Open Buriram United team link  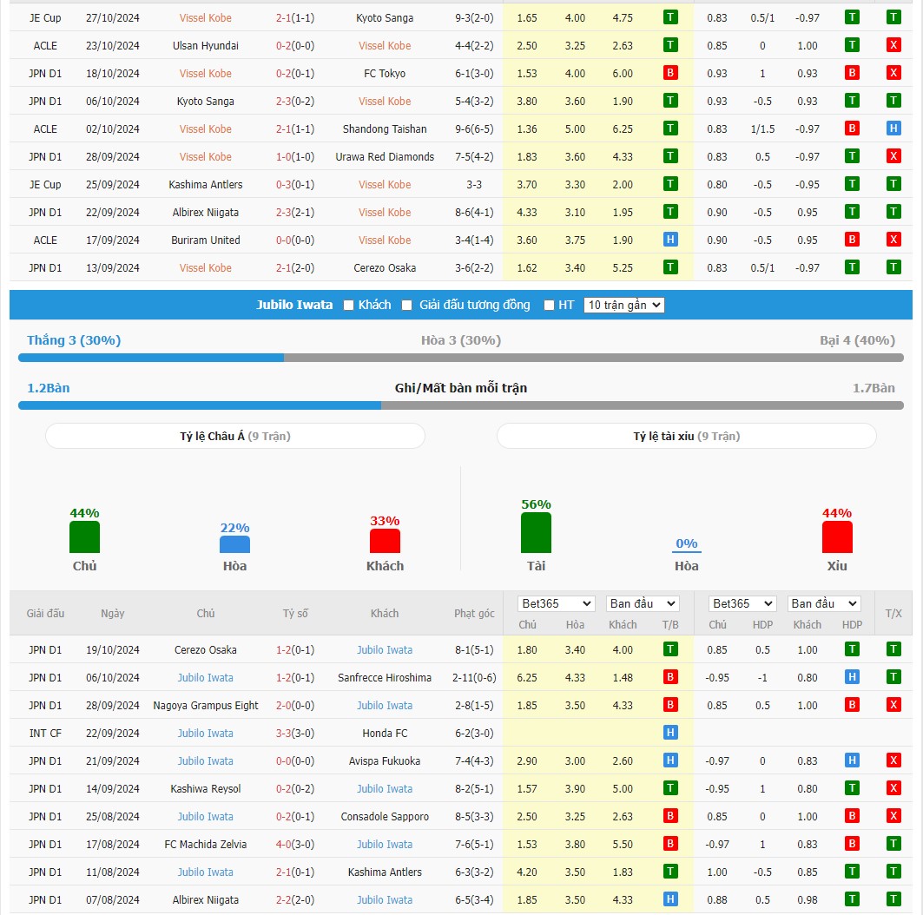[x=206, y=240]
